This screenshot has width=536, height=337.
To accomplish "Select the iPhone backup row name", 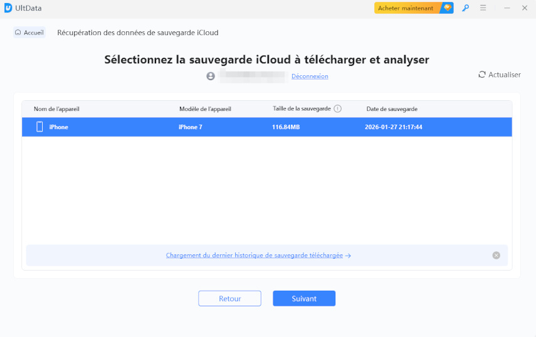I will tap(58, 127).
